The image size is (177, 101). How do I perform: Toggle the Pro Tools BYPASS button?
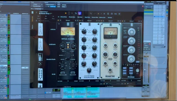pos(64,5)
